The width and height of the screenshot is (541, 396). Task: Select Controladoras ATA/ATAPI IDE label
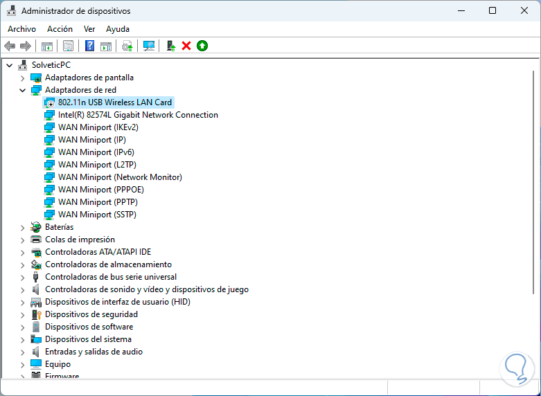point(98,252)
